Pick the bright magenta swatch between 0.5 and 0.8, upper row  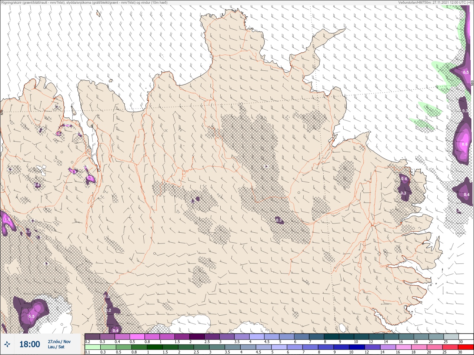(137, 336)
